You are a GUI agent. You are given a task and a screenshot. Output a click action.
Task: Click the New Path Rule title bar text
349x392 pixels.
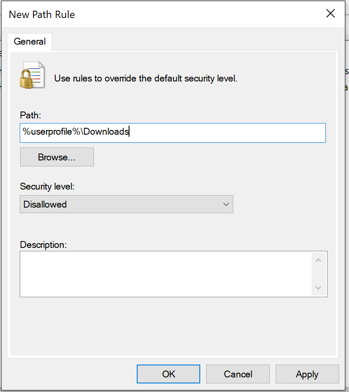(x=42, y=15)
